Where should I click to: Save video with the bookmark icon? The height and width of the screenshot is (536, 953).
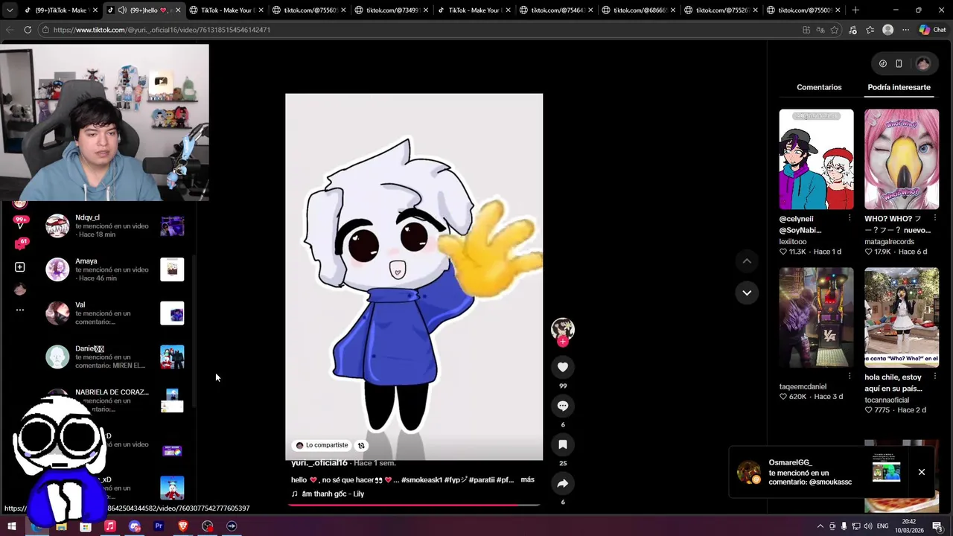[563, 444]
